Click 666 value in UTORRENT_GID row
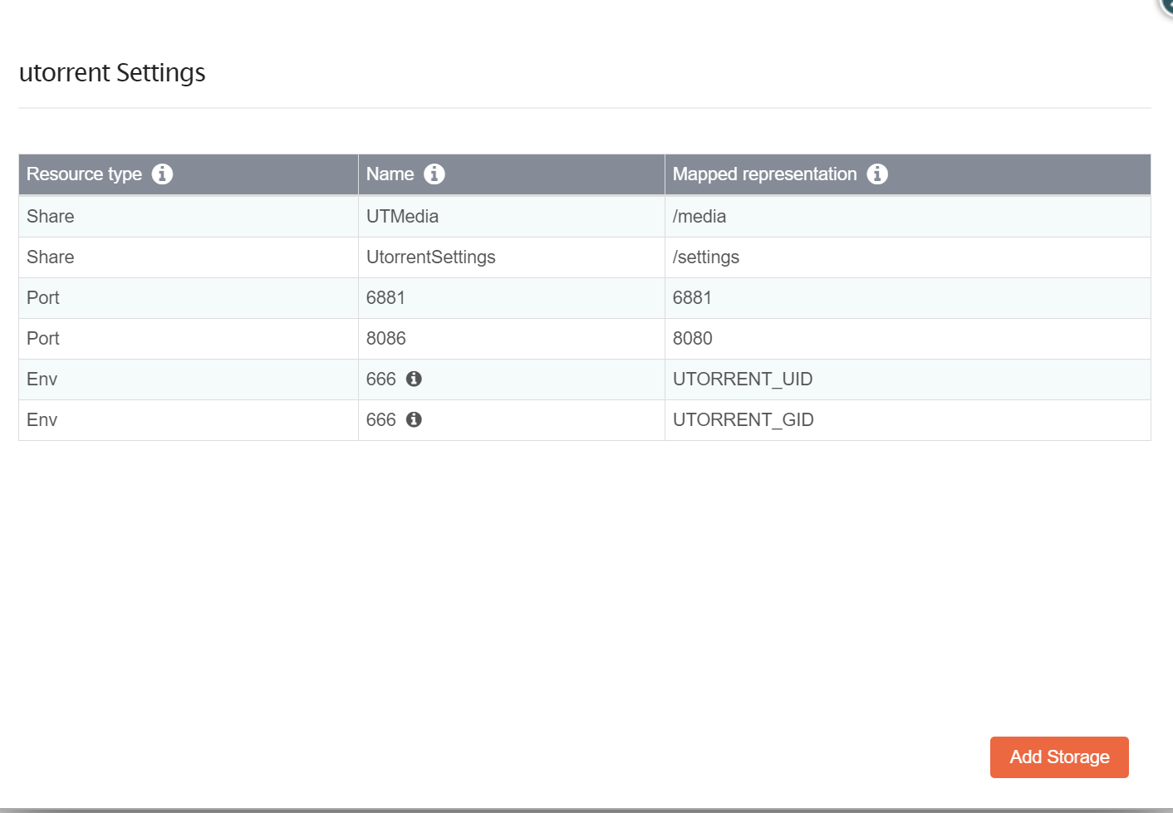 click(x=381, y=420)
